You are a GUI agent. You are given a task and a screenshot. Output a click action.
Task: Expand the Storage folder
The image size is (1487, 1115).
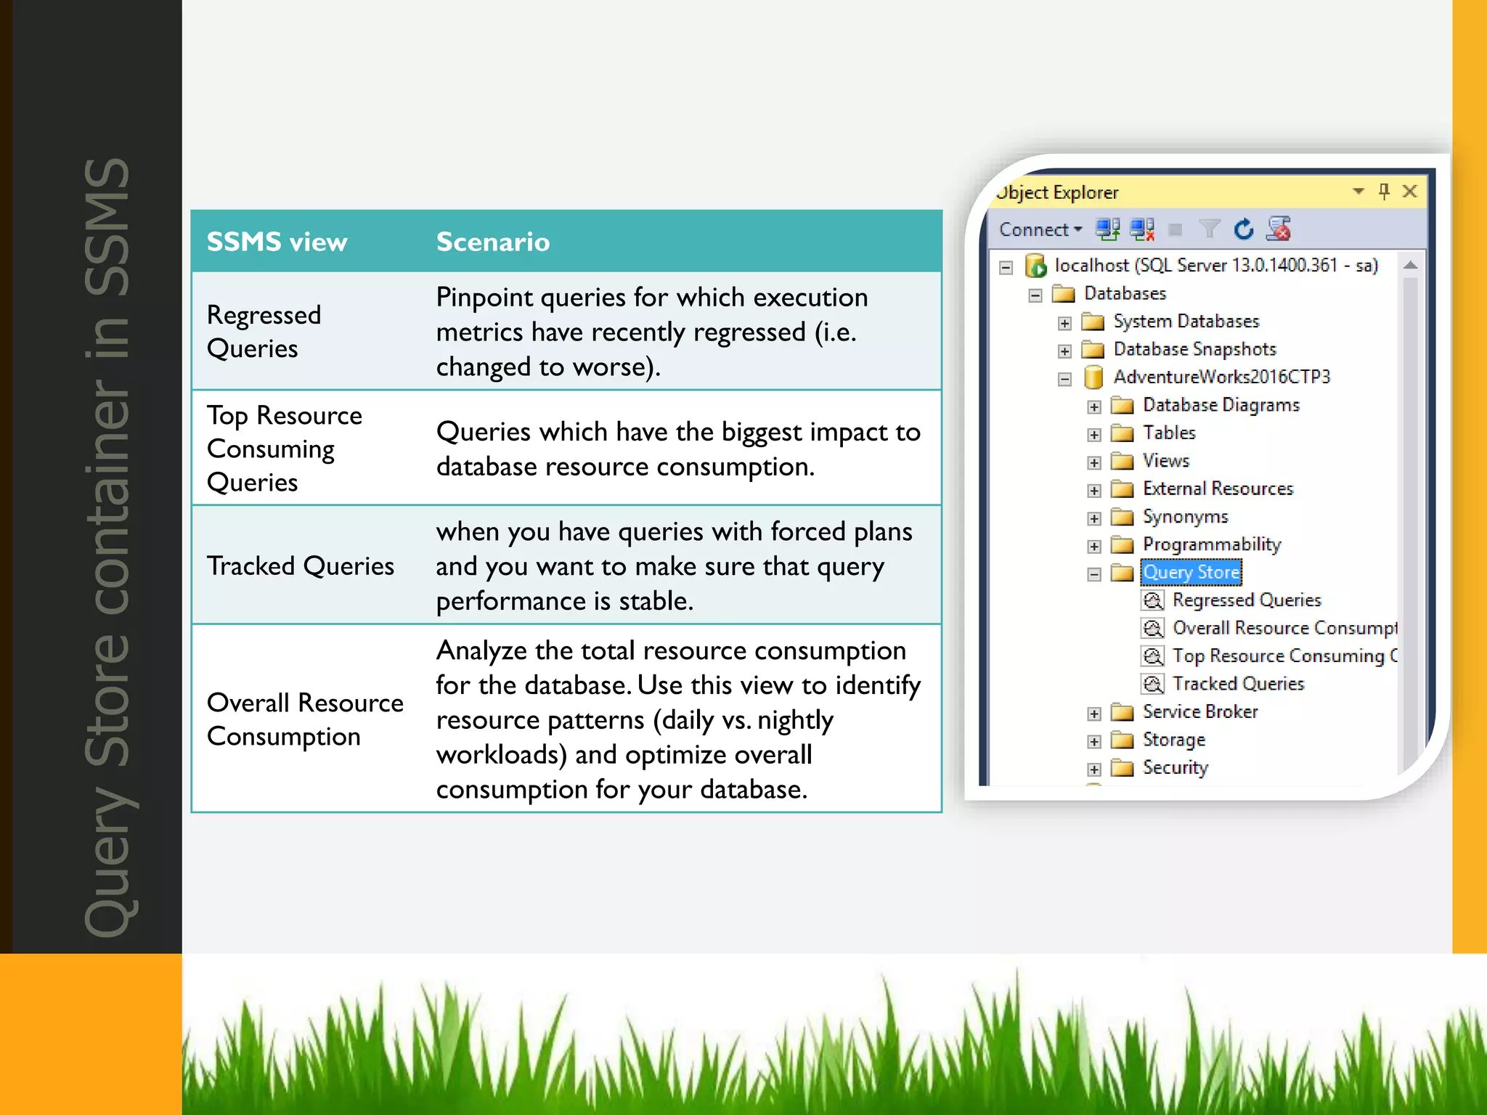click(1094, 741)
